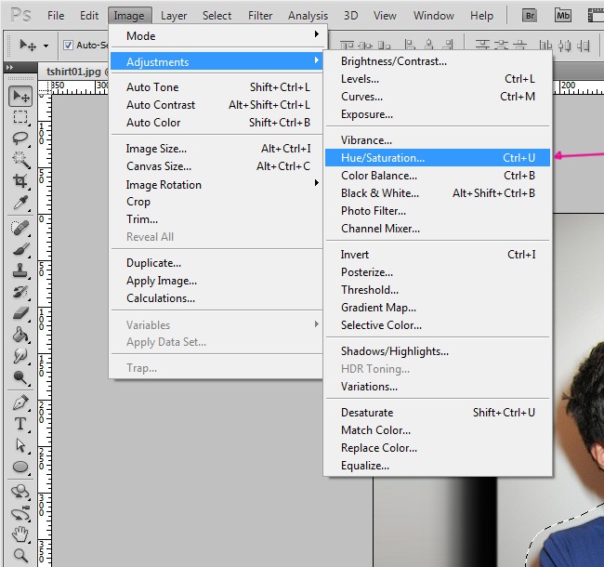Select the Move tool in the toolbox
Viewport: 604px width, 567px height.
(20, 97)
